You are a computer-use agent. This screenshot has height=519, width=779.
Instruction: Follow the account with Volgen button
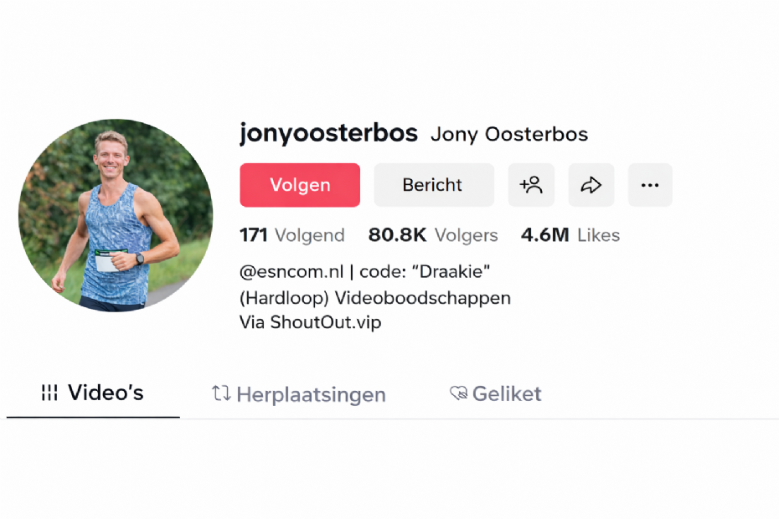[x=300, y=185]
